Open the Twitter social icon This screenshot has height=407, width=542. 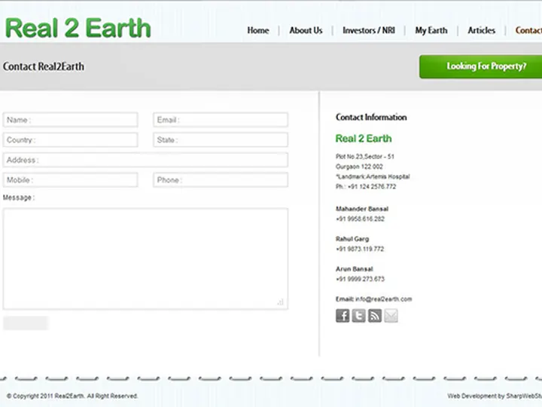point(358,316)
